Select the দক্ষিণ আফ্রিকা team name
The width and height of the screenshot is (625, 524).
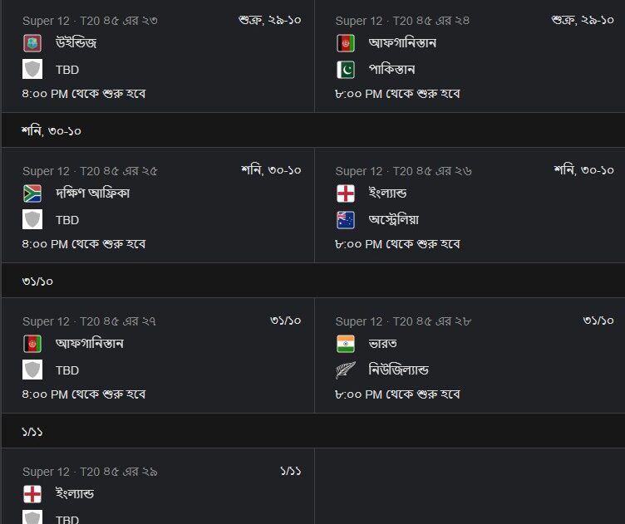point(92,193)
